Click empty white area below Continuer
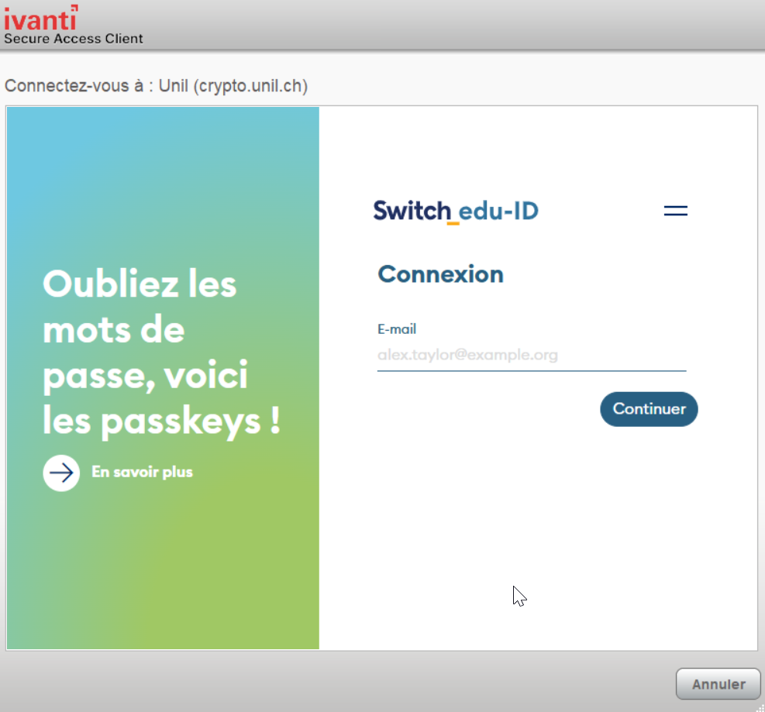 [535, 527]
